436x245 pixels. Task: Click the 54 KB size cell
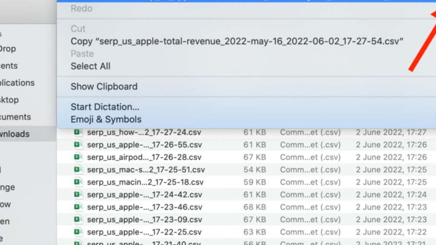(255, 170)
